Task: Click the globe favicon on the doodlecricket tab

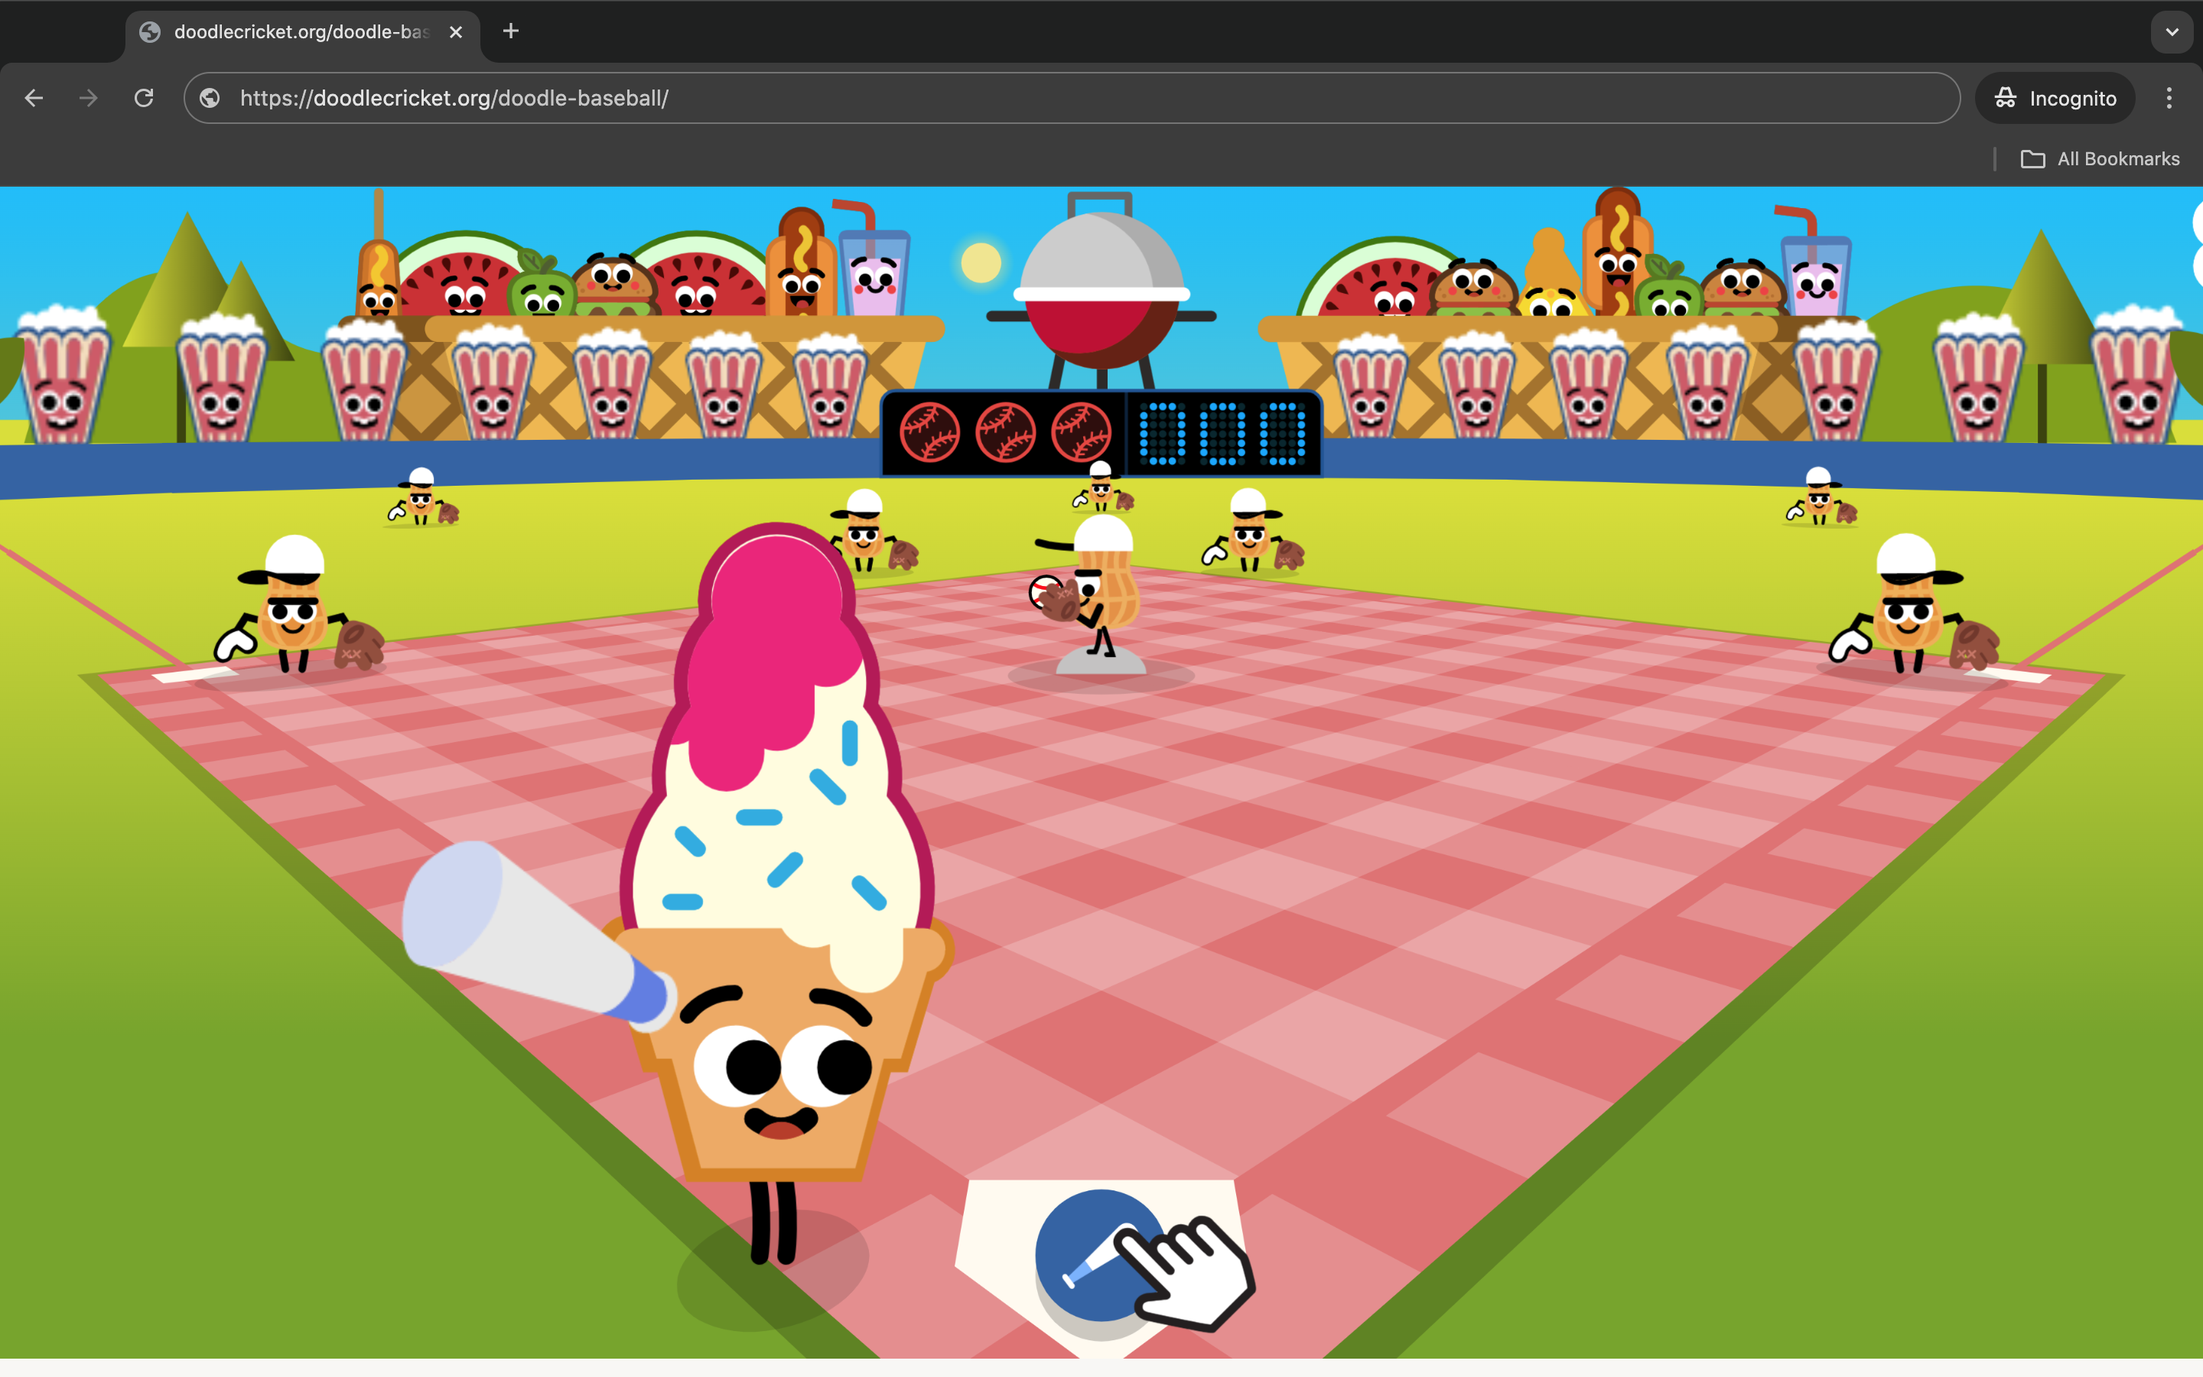Action: pyautogui.click(x=149, y=31)
